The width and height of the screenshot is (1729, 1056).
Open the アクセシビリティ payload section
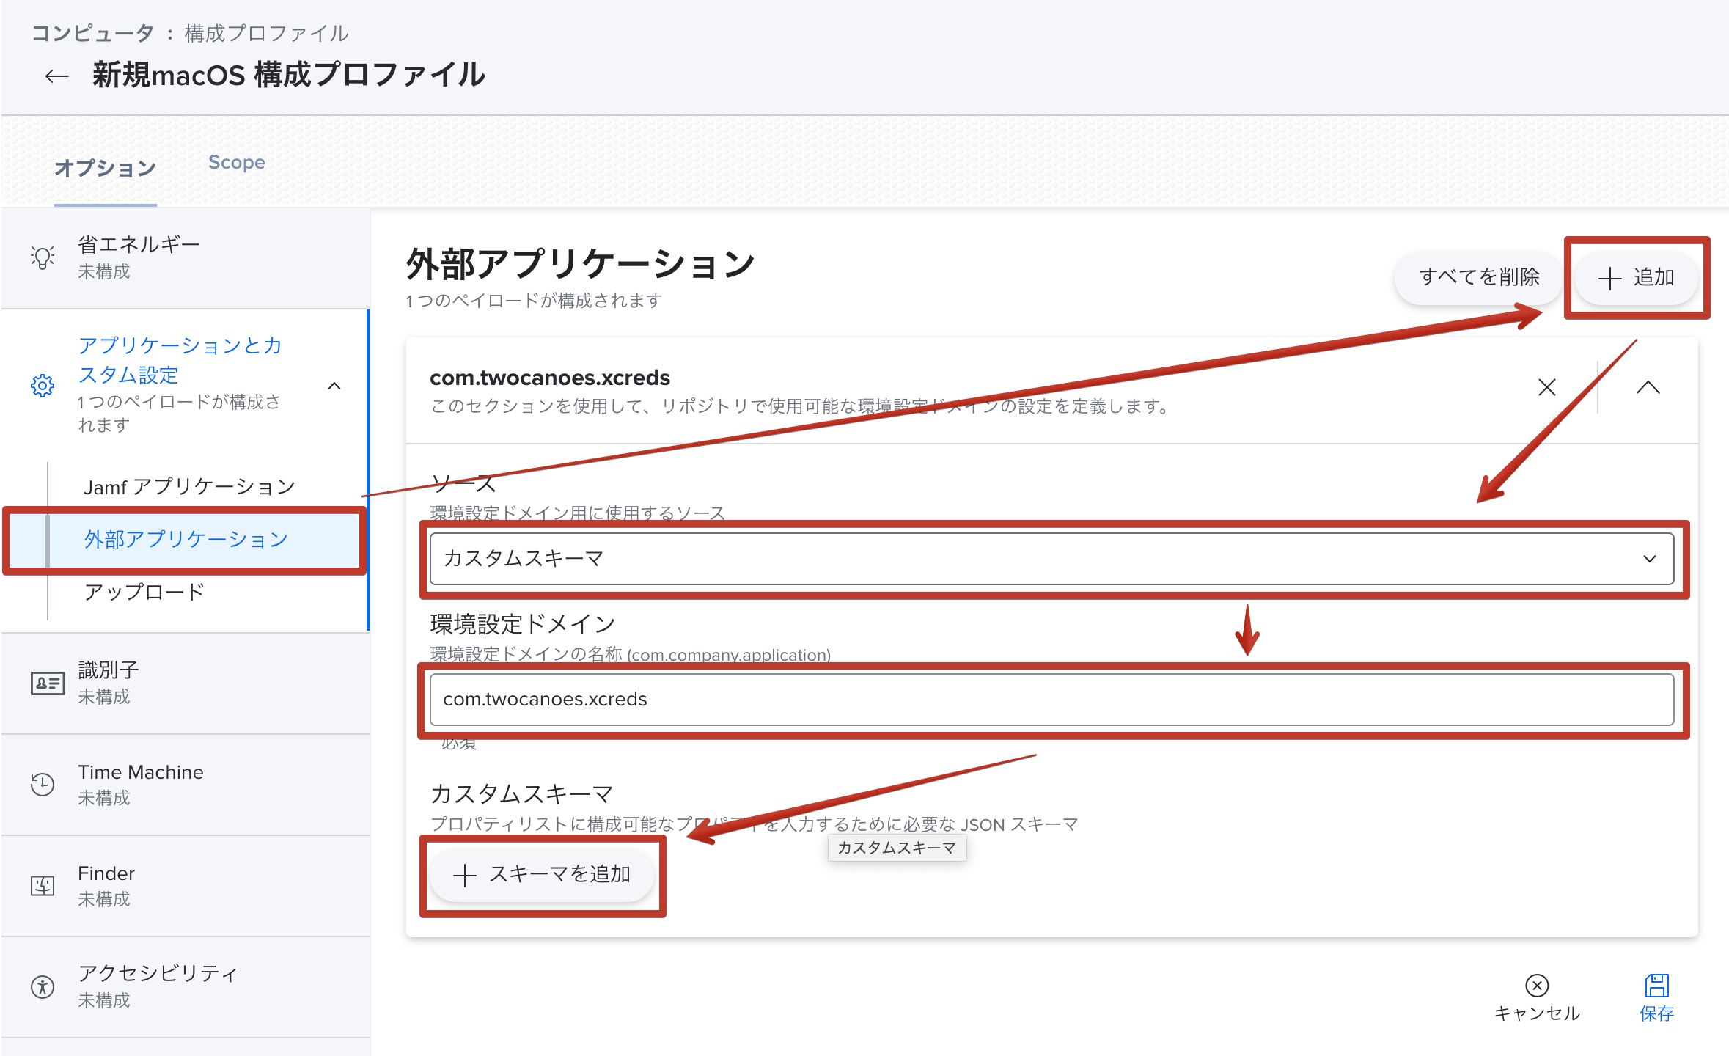tap(186, 986)
